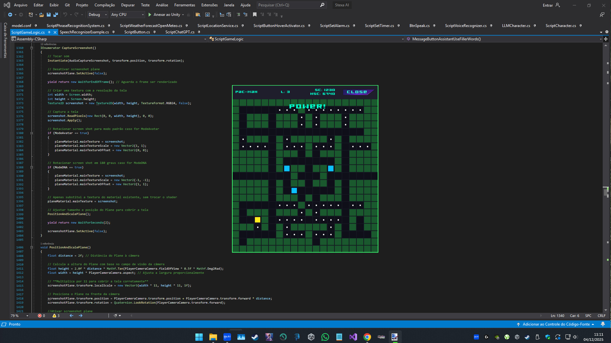Open the warnings list showing 3 warnings
611x343 pixels.
tap(56, 316)
